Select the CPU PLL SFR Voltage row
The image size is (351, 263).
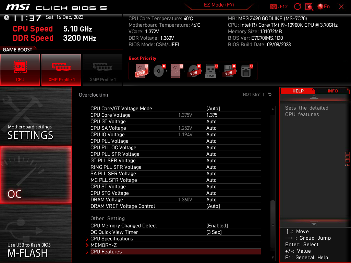pos(175,154)
